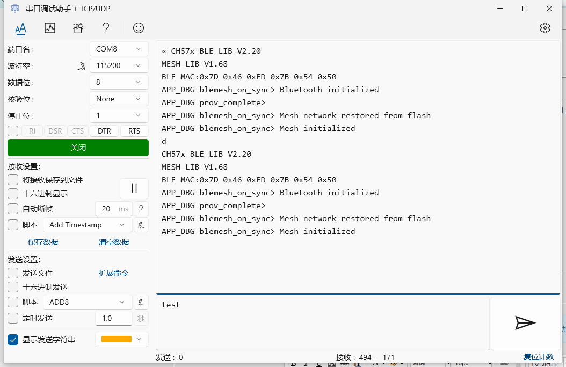Click the paper plane send icon
The image size is (566, 367).
[525, 322]
